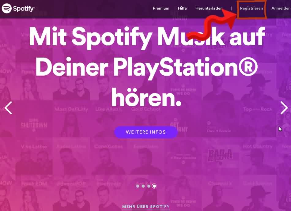Go to previous slide with left arrow
The height and width of the screenshot is (211, 291).
pos(8,108)
